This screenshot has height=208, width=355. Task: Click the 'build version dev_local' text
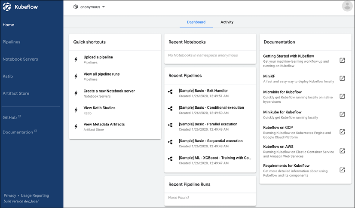21,201
